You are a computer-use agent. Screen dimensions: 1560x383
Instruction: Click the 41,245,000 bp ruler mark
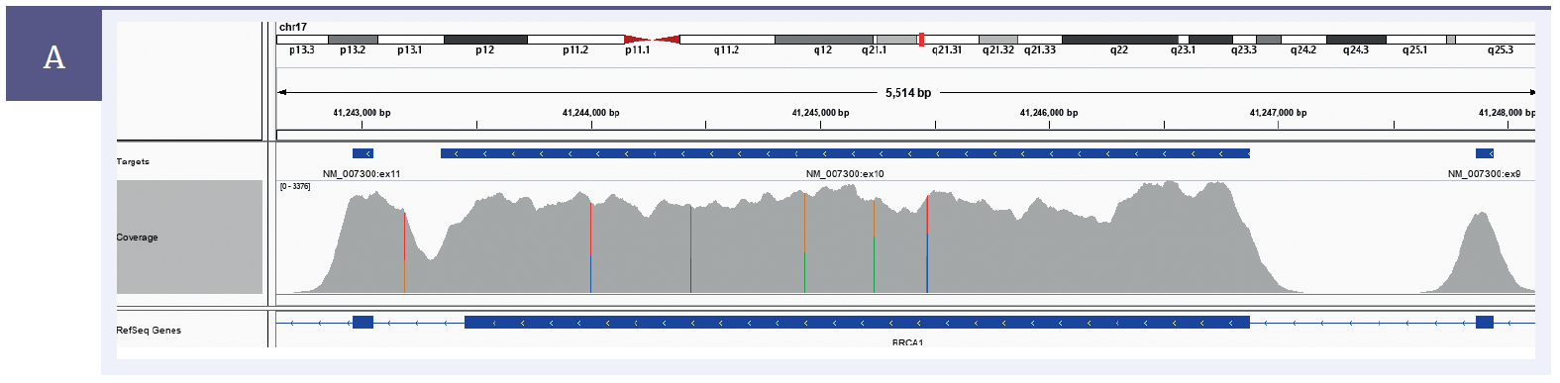(820, 113)
